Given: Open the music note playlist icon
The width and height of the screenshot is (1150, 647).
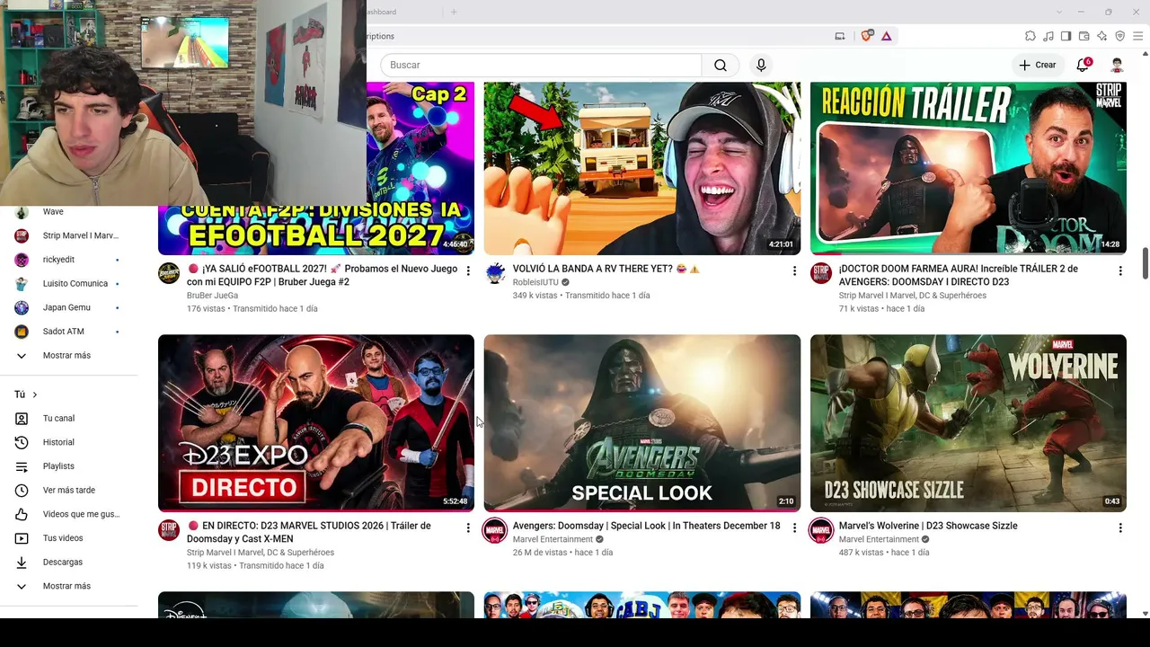Looking at the screenshot, I should click(x=1048, y=36).
